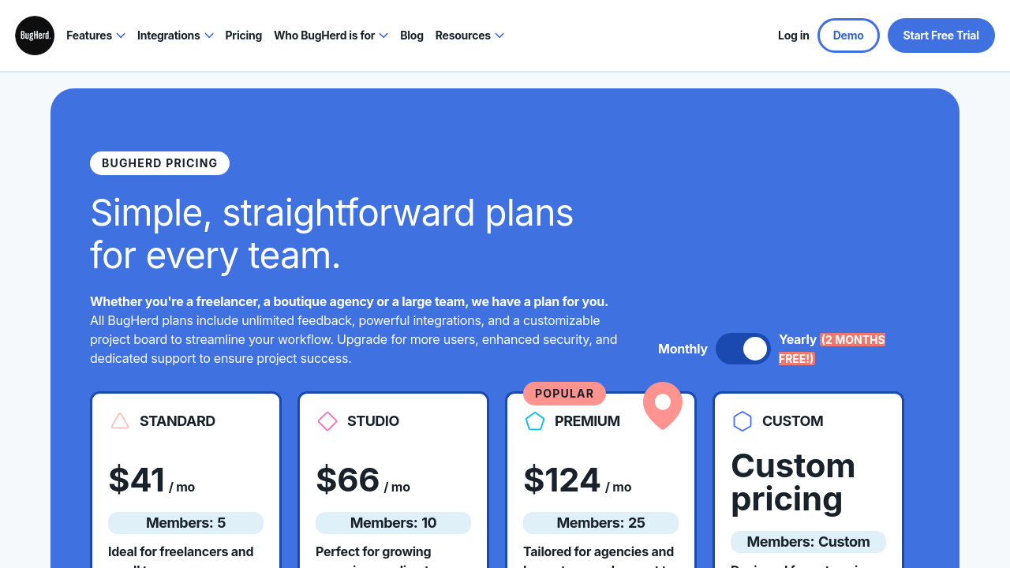Screen dimensions: 1010x568
Task: Click the Demo button
Action: (x=848, y=35)
